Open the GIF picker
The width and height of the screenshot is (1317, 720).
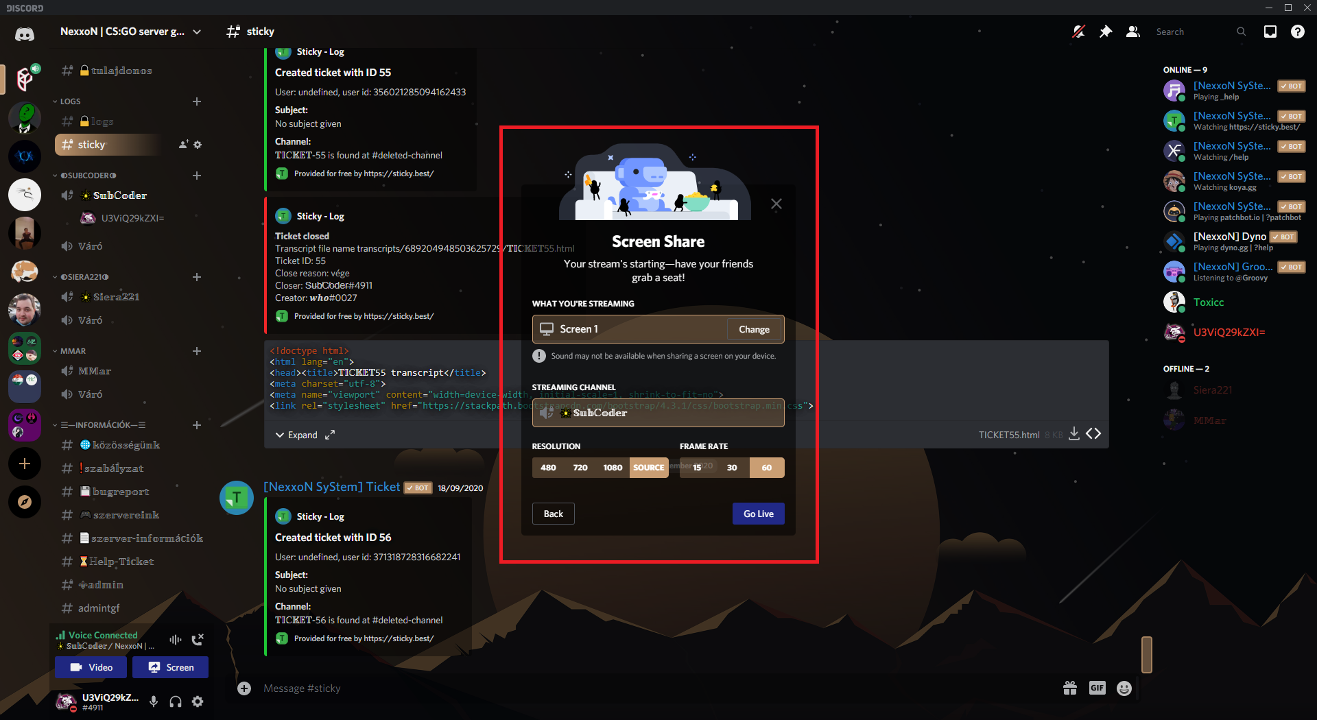(x=1097, y=688)
